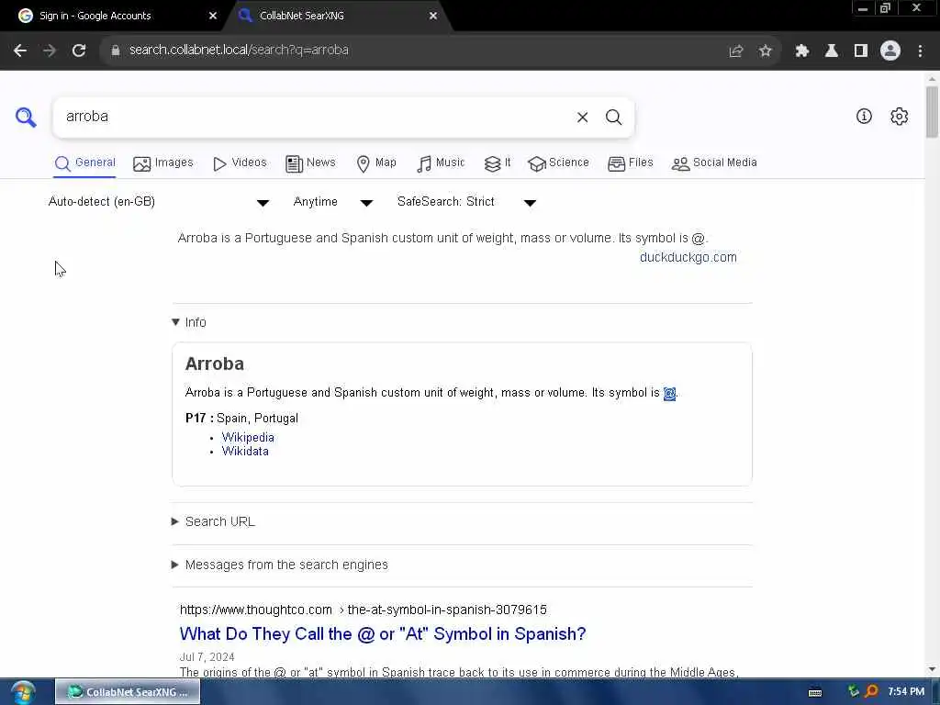This screenshot has width=940, height=705.
Task: Submit search with the magnifier button
Action: click(613, 117)
